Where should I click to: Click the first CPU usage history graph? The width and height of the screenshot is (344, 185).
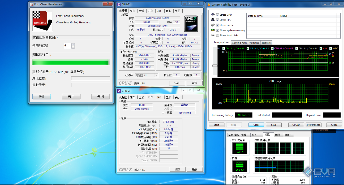click(260, 148)
